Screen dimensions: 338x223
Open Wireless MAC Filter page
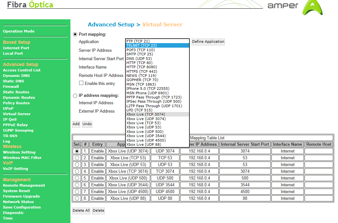pyautogui.click(x=22, y=158)
